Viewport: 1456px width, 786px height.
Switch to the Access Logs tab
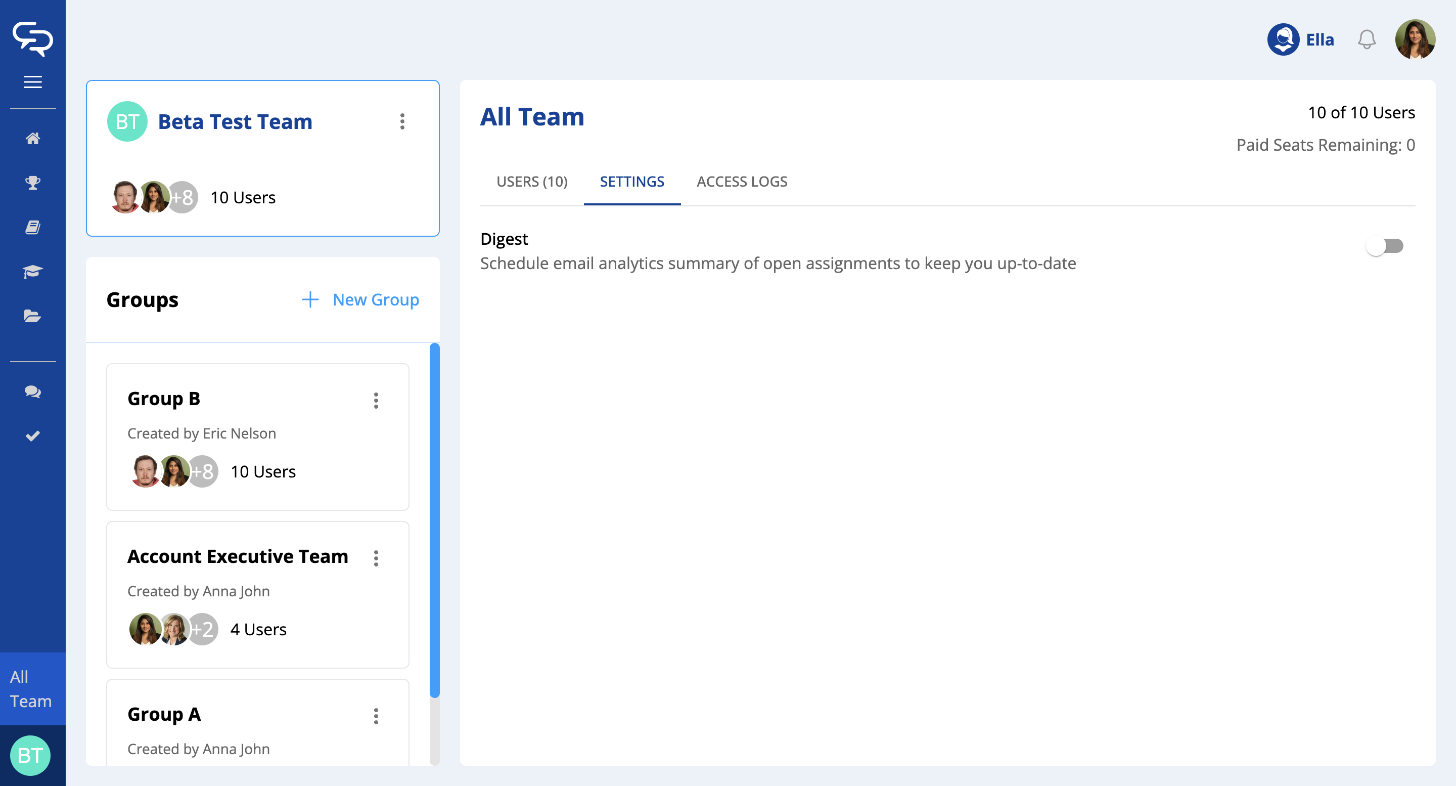(742, 182)
